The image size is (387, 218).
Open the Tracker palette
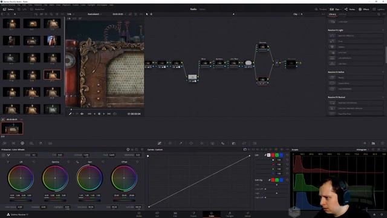coord(201,143)
